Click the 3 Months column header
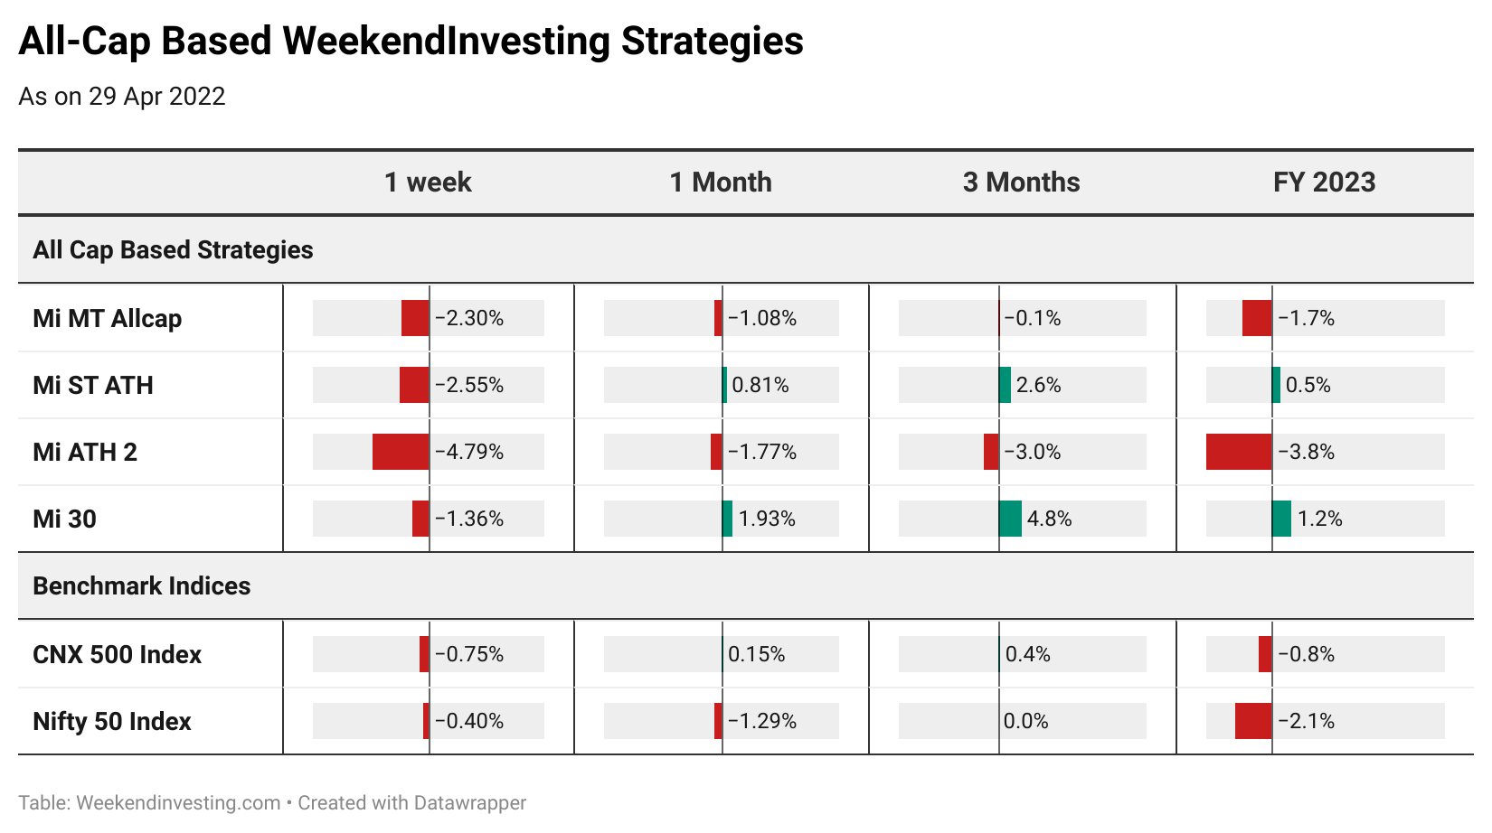The image size is (1492, 833). pyautogui.click(x=1022, y=183)
